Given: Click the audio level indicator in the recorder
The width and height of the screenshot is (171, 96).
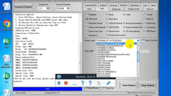Looking at the screenshot, I should (x=75, y=84).
